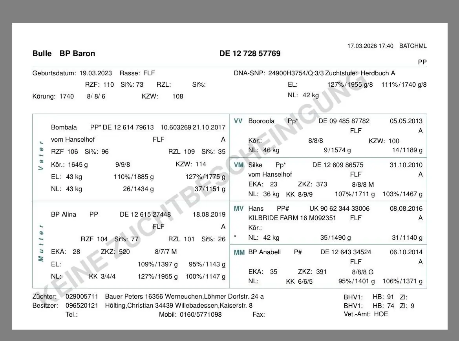Select the granddam name BP Anabell
The width and height of the screenshot is (459, 341).
[264, 252]
